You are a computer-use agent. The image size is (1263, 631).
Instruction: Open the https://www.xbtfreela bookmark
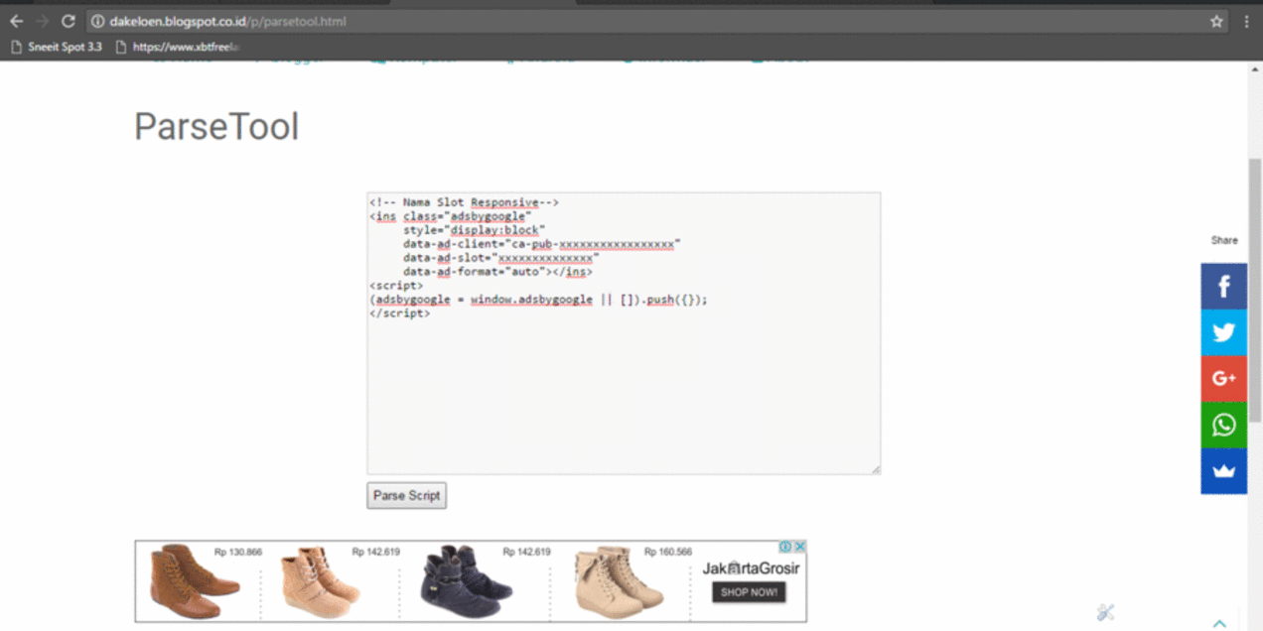pos(179,47)
